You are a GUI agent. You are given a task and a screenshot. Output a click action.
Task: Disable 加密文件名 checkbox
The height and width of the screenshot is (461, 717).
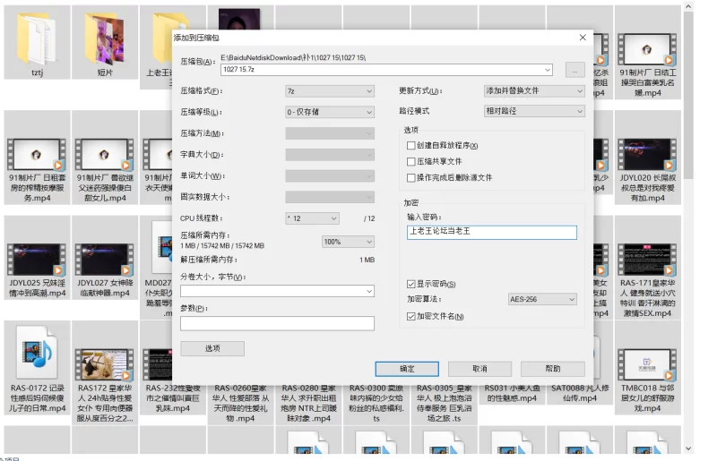click(x=411, y=316)
